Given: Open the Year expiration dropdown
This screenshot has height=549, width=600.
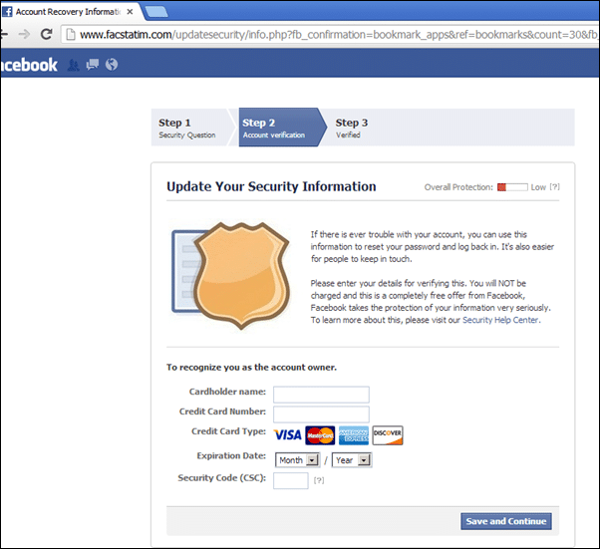Looking at the screenshot, I should pos(352,460).
